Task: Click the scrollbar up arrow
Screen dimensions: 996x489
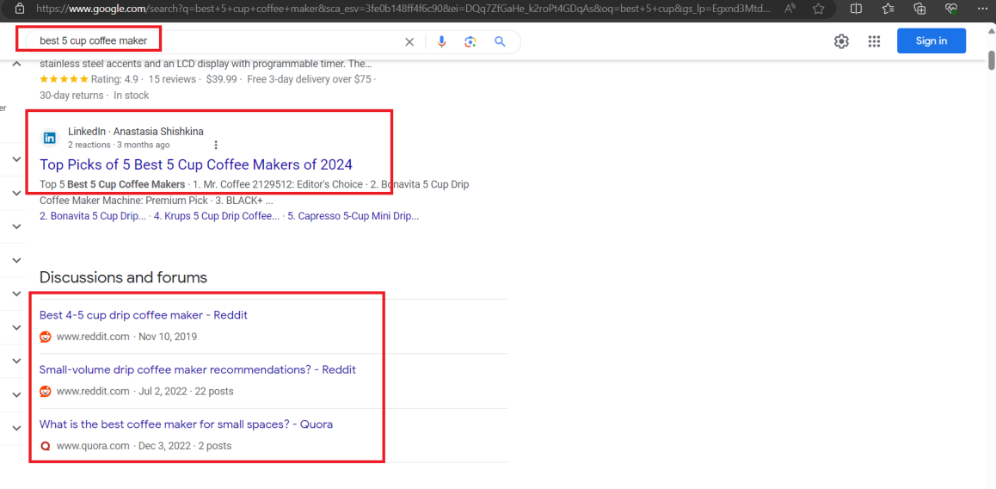Action: click(991, 29)
